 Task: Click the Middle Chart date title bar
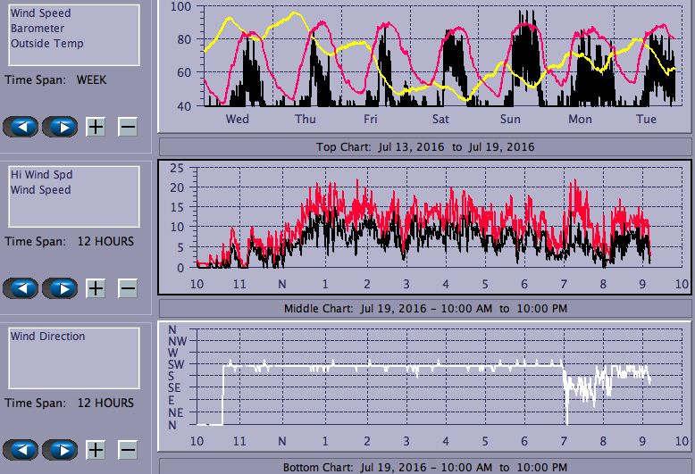425,308
